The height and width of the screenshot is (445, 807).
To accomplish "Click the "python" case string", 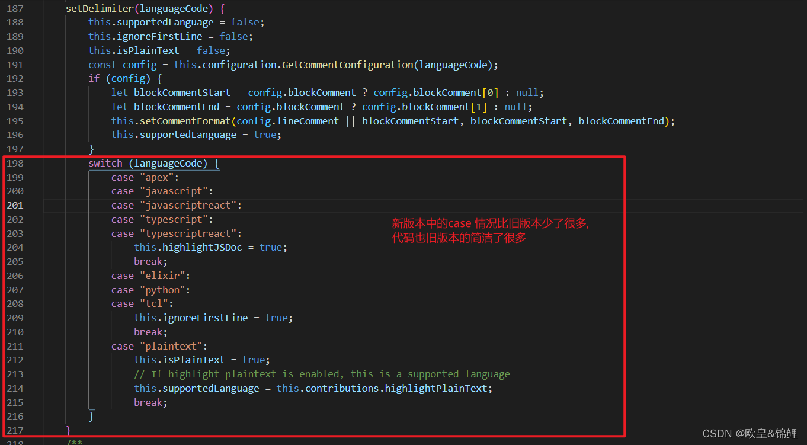I will point(162,290).
